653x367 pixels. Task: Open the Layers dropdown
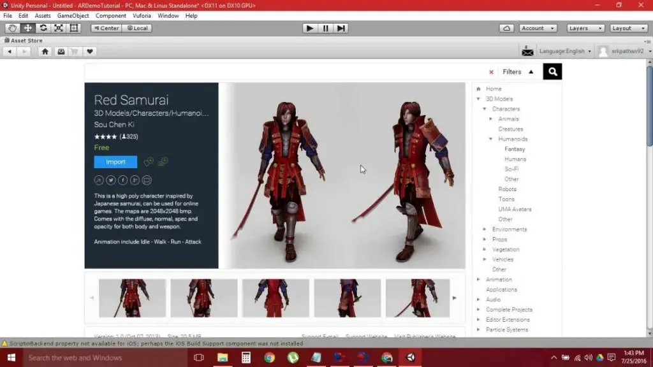[x=585, y=28]
